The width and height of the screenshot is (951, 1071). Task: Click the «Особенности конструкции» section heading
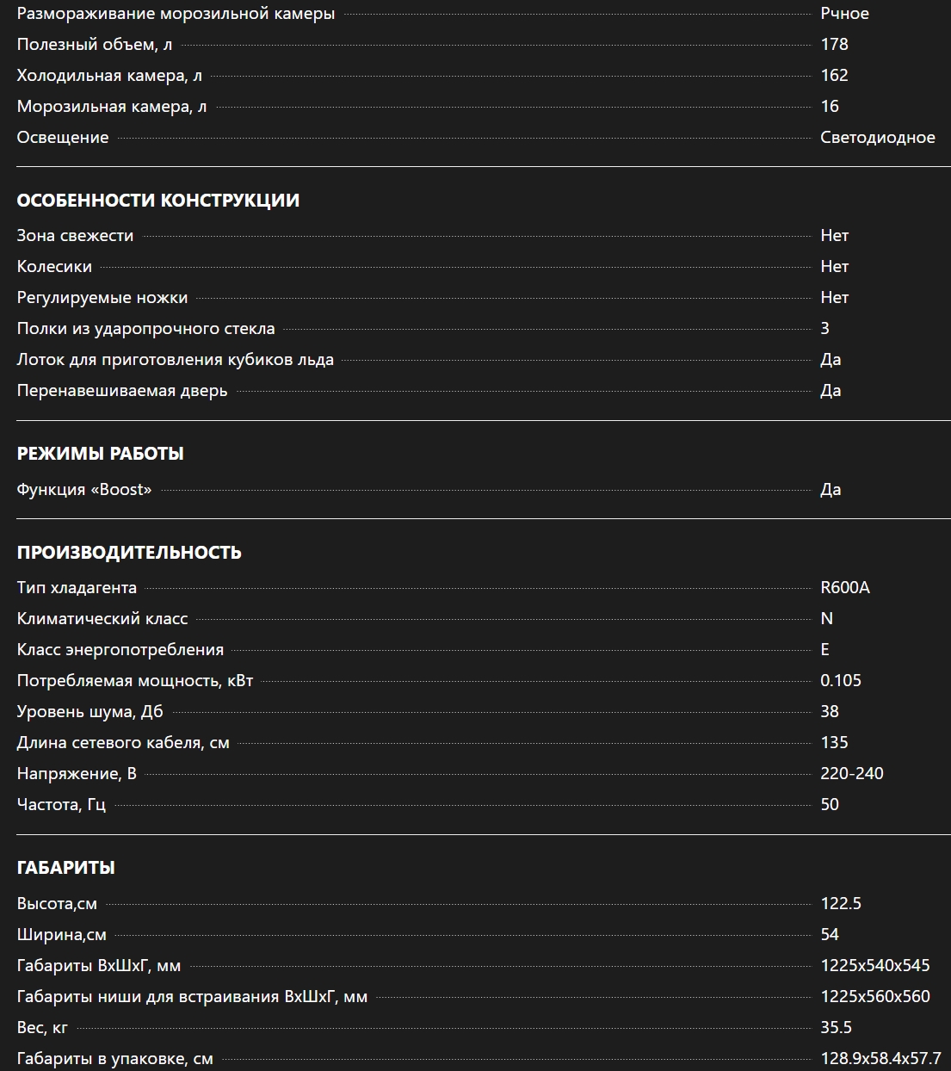click(158, 201)
